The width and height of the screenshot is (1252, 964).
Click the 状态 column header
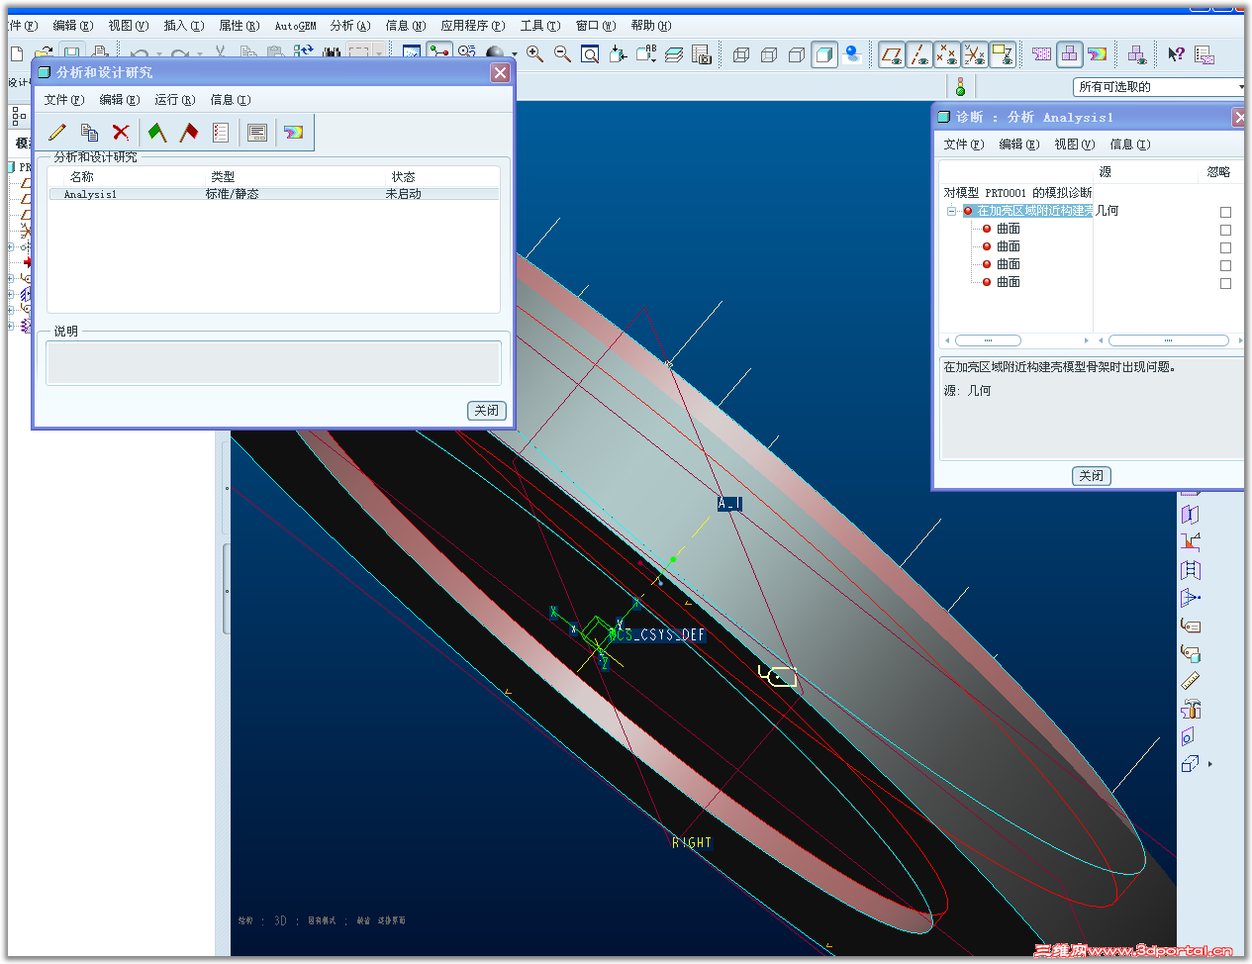pos(404,177)
